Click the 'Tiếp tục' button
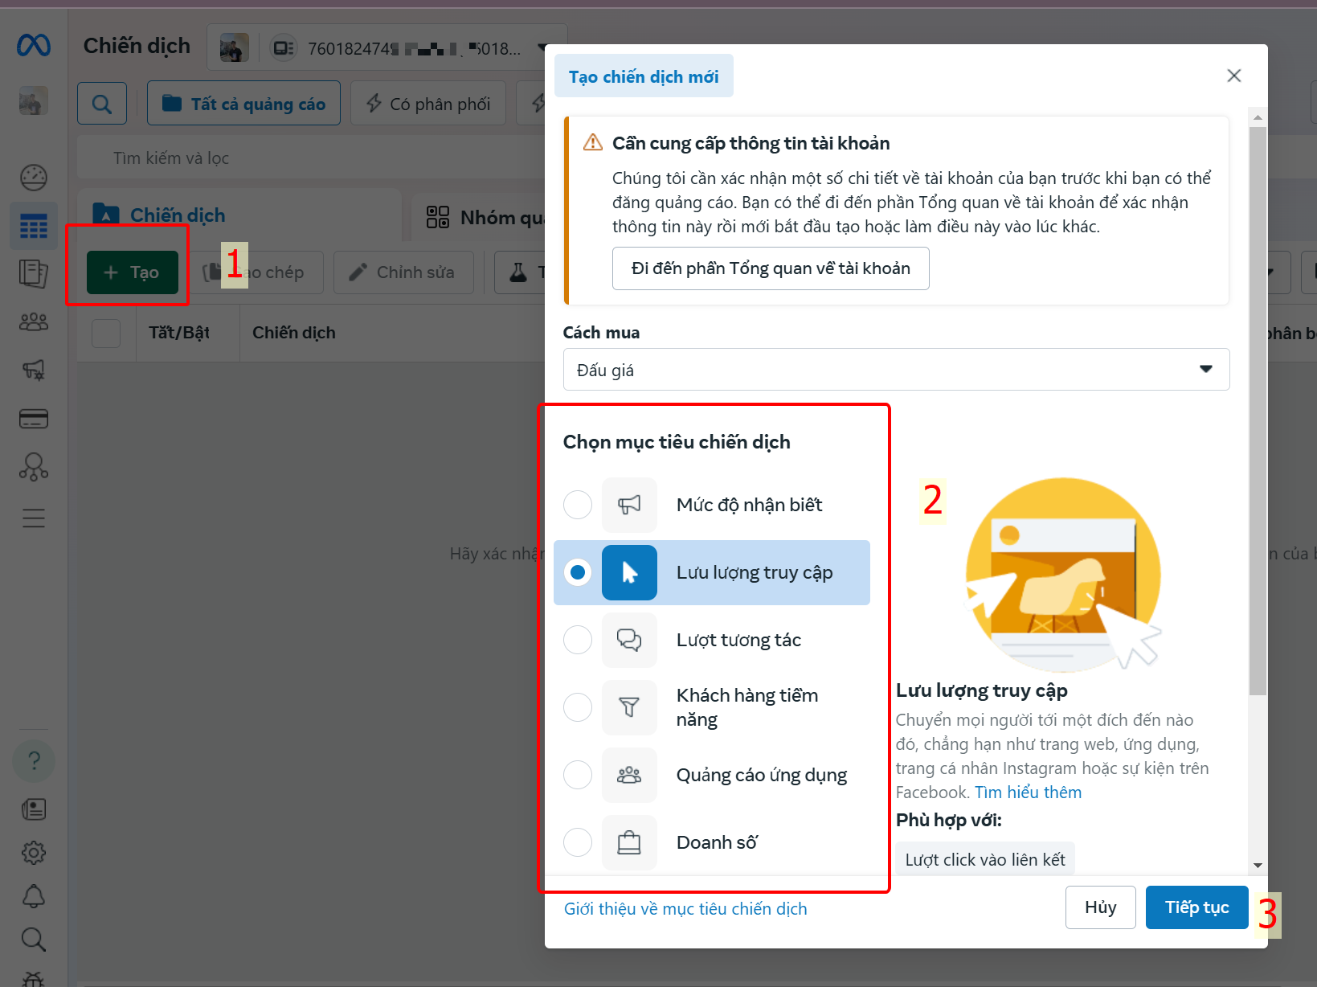Viewport: 1317px width, 987px height. (1196, 907)
